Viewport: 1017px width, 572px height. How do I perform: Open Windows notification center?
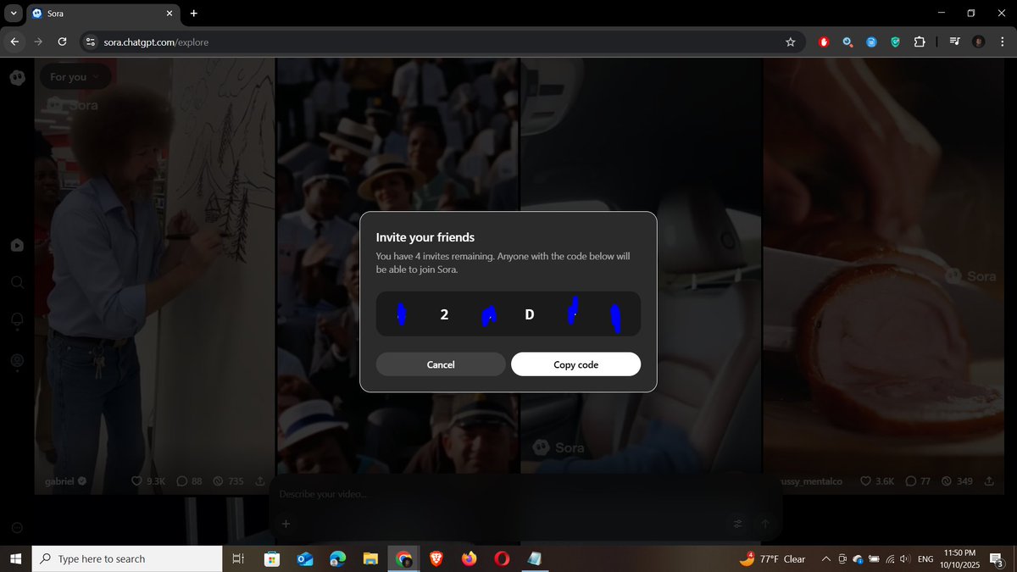click(998, 558)
